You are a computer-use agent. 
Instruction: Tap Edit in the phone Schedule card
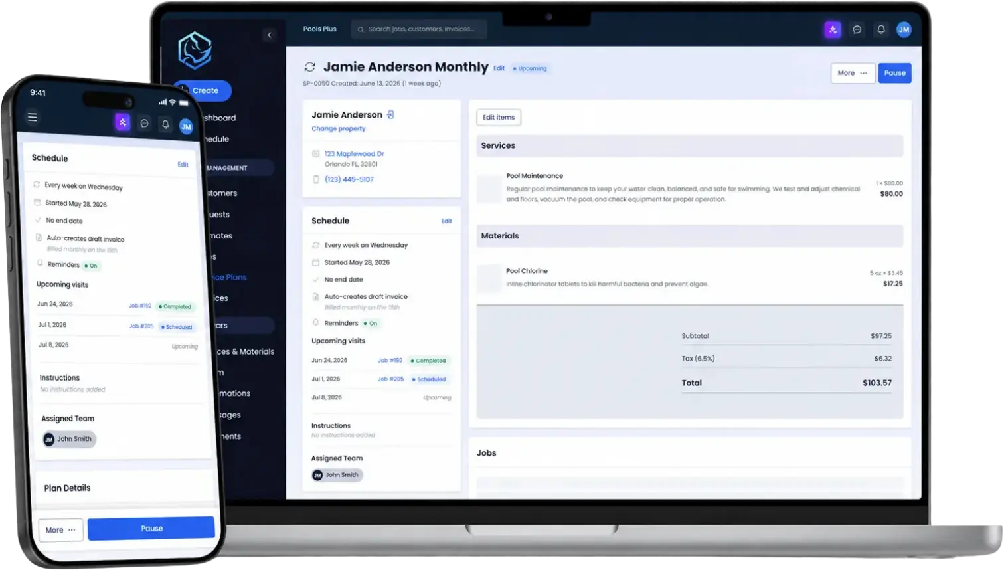(x=183, y=165)
